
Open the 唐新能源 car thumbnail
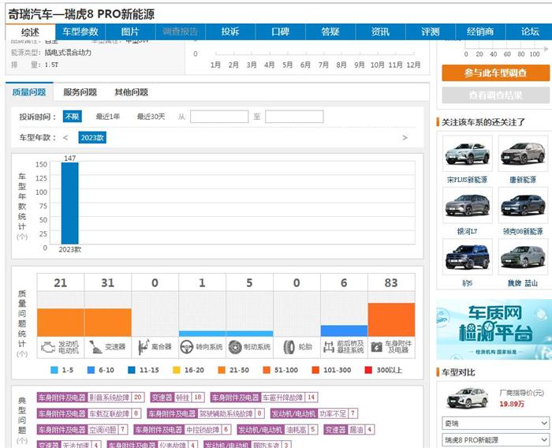click(x=523, y=154)
